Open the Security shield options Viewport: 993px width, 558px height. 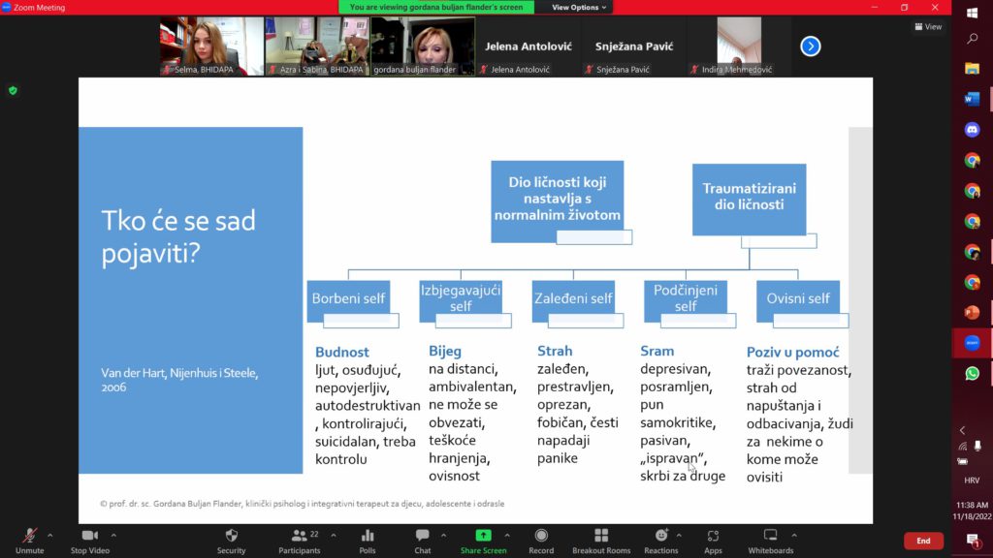(231, 540)
